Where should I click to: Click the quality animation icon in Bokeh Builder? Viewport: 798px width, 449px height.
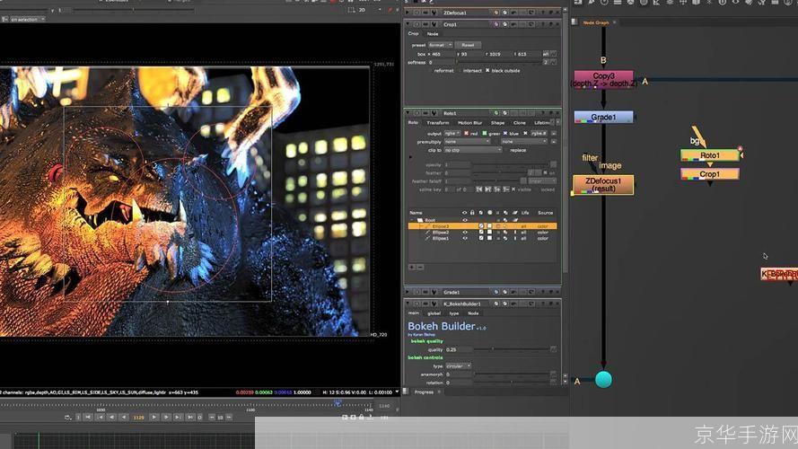pyautogui.click(x=553, y=349)
